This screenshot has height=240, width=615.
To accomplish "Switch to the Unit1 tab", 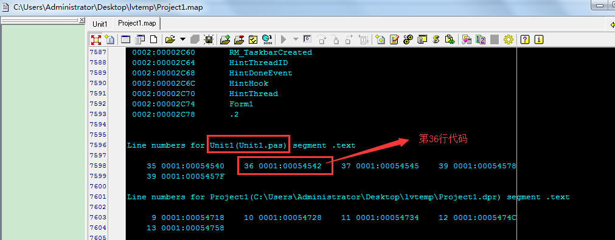I will click(x=100, y=24).
